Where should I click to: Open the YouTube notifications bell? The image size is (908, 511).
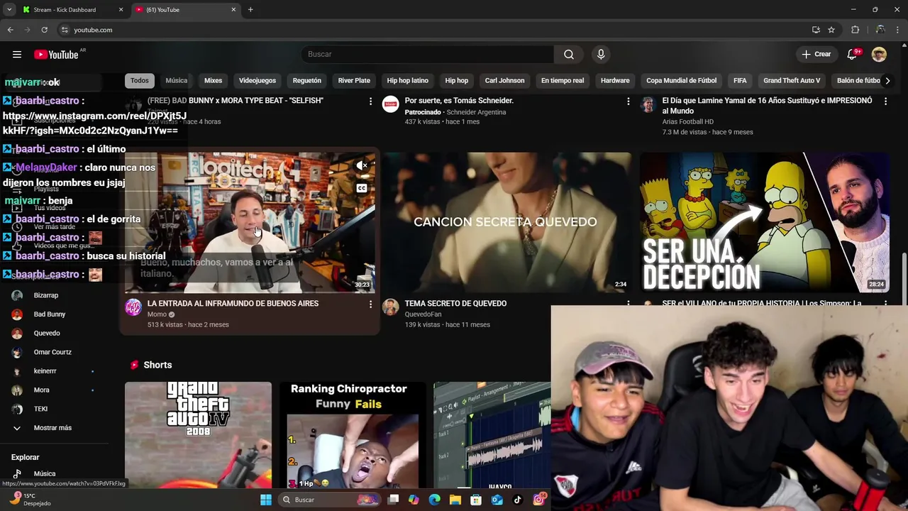pos(852,55)
